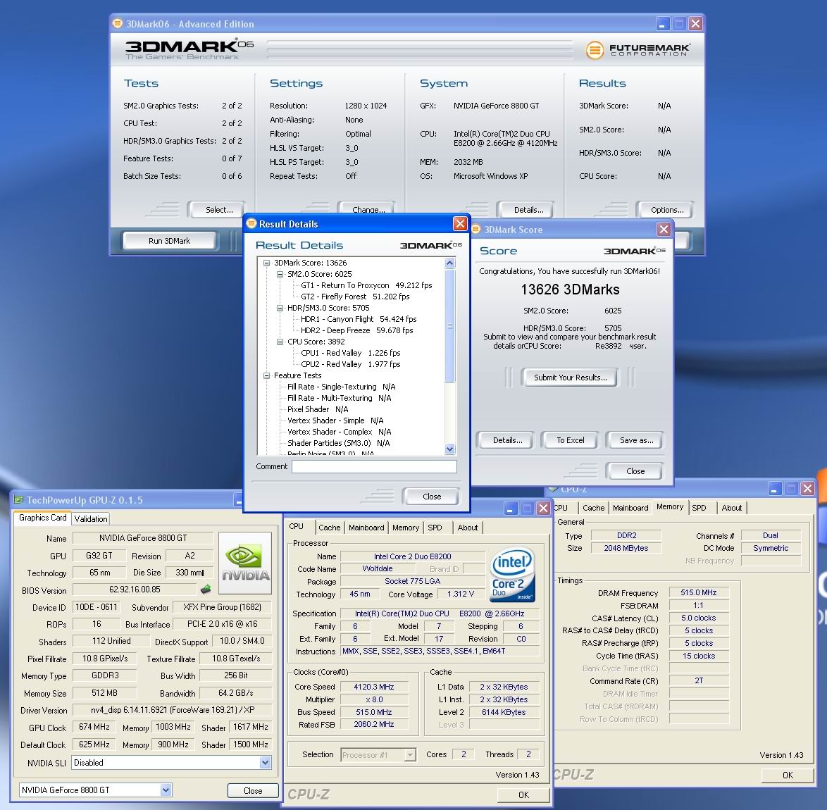The height and width of the screenshot is (810, 827).
Task: Select GT2 - Firefly Forest row
Action: [356, 297]
